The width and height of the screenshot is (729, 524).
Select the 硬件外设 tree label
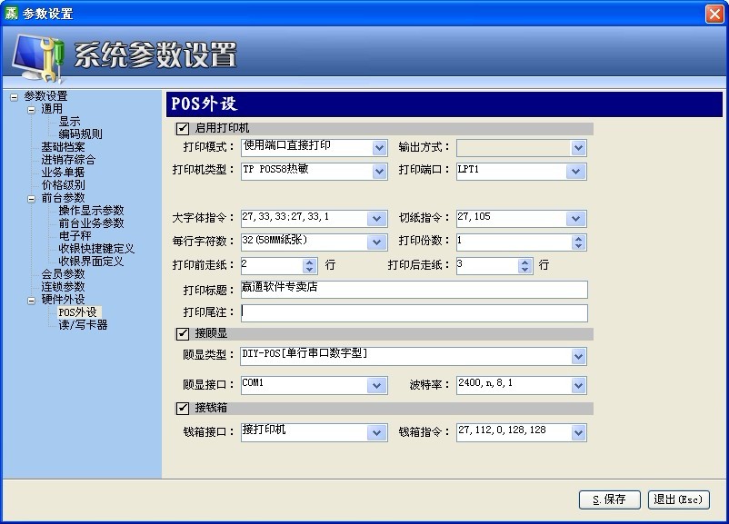click(63, 300)
